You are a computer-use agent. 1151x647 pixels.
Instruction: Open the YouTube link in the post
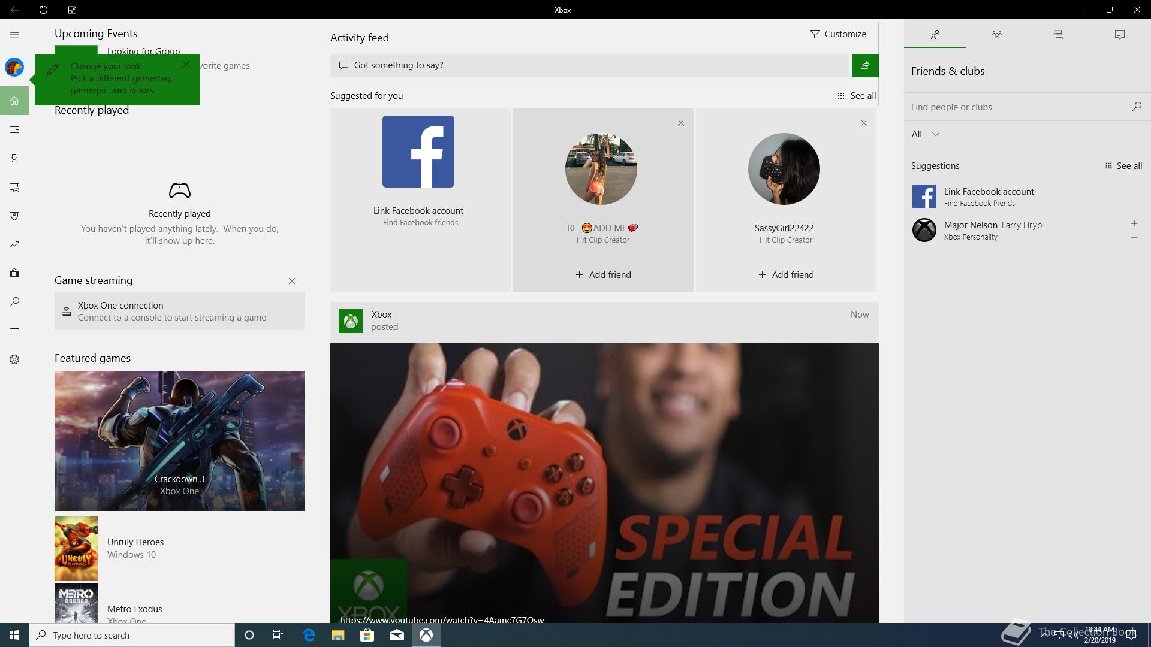point(442,619)
